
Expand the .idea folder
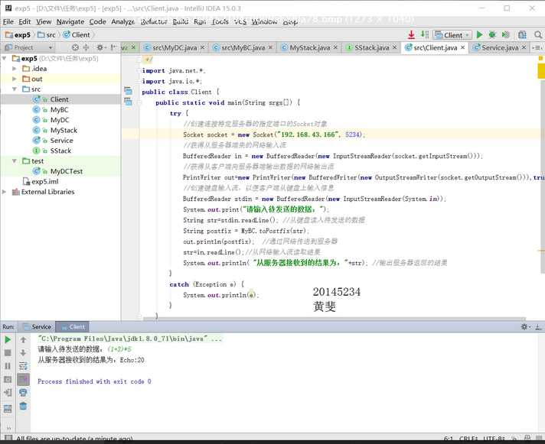[x=15, y=69]
